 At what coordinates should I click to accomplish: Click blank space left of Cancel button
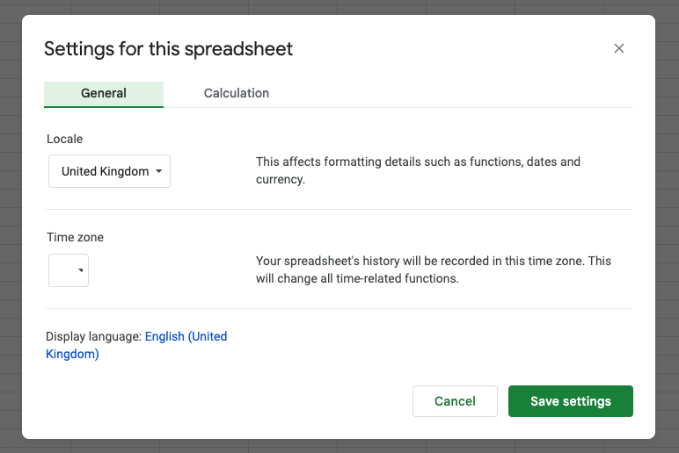tap(264, 401)
